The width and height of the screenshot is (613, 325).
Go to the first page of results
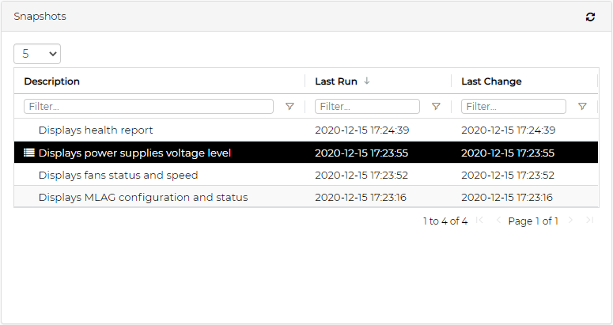click(479, 221)
